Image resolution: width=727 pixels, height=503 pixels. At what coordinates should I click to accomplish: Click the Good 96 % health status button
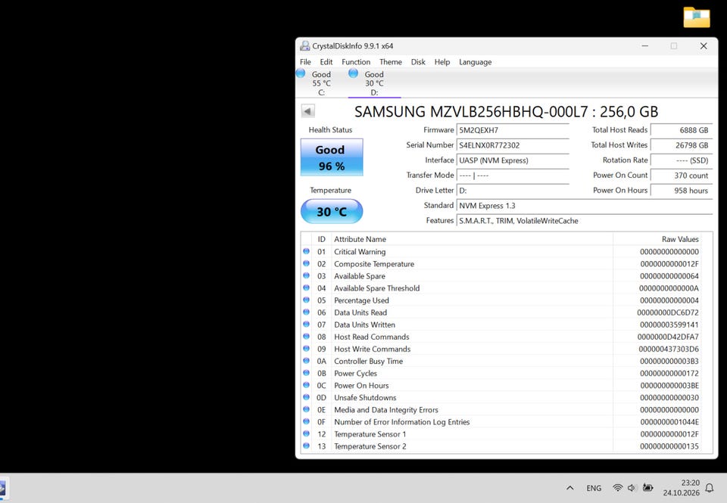pyautogui.click(x=332, y=157)
